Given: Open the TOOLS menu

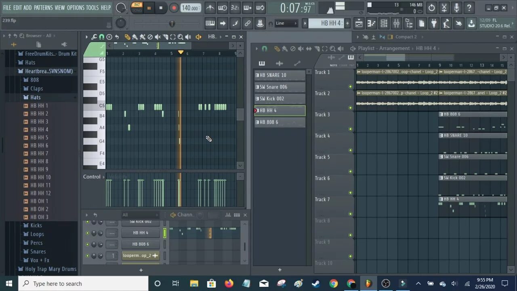Looking at the screenshot, I should click(92, 8).
